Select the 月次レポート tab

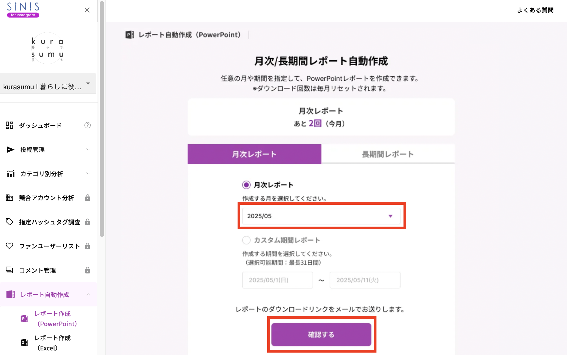point(254,154)
